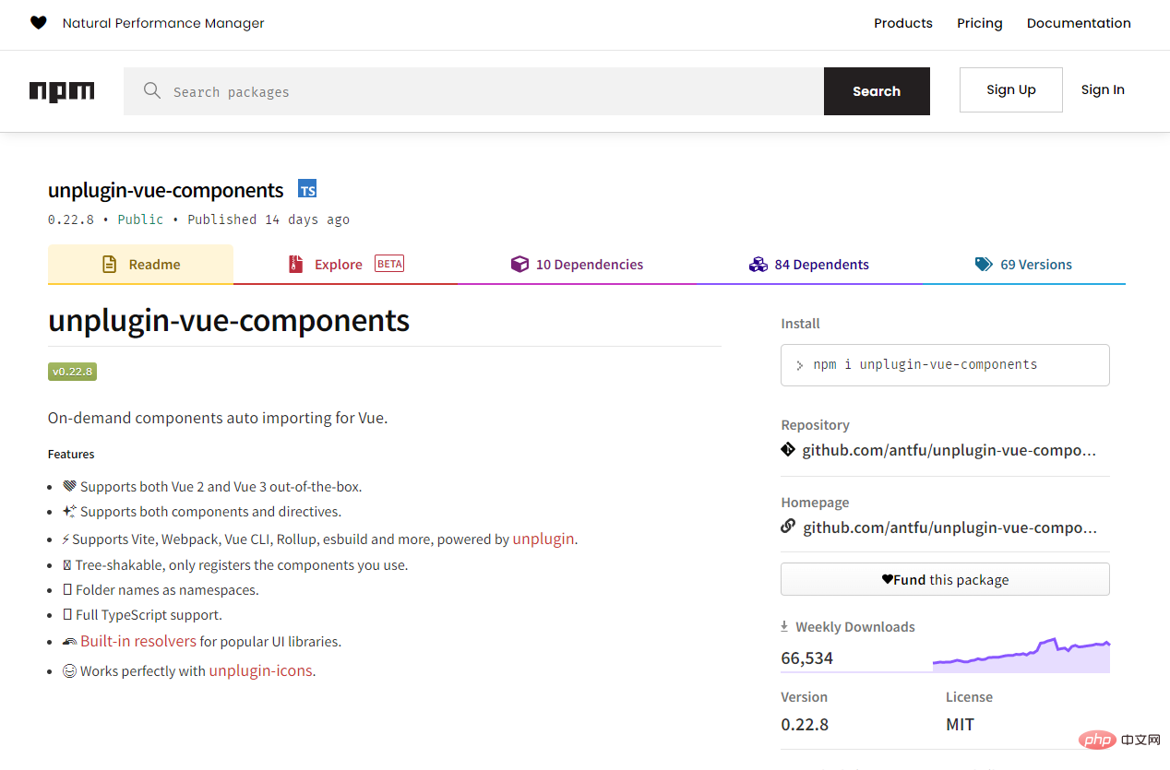
Task: Click the TypeScript TS badge icon
Action: (307, 190)
